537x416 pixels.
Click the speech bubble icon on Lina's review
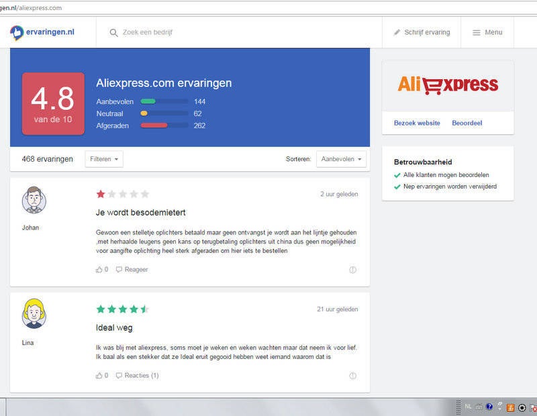119,376
